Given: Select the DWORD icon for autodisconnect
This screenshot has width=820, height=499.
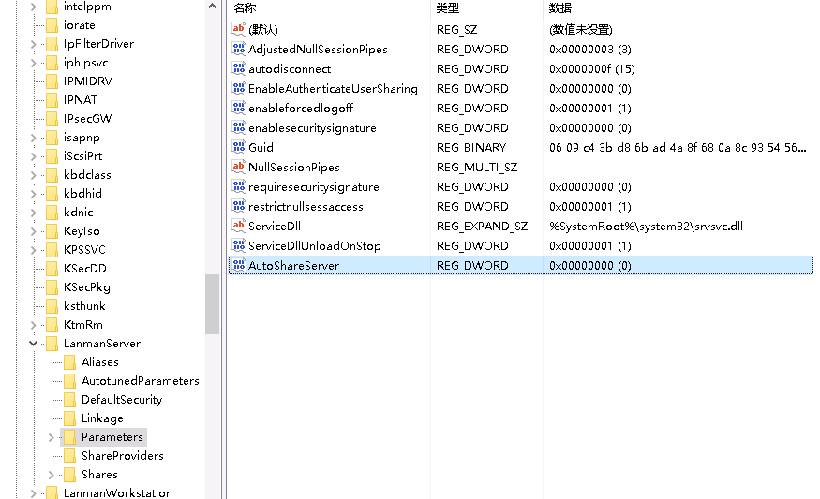Looking at the screenshot, I should click(238, 69).
